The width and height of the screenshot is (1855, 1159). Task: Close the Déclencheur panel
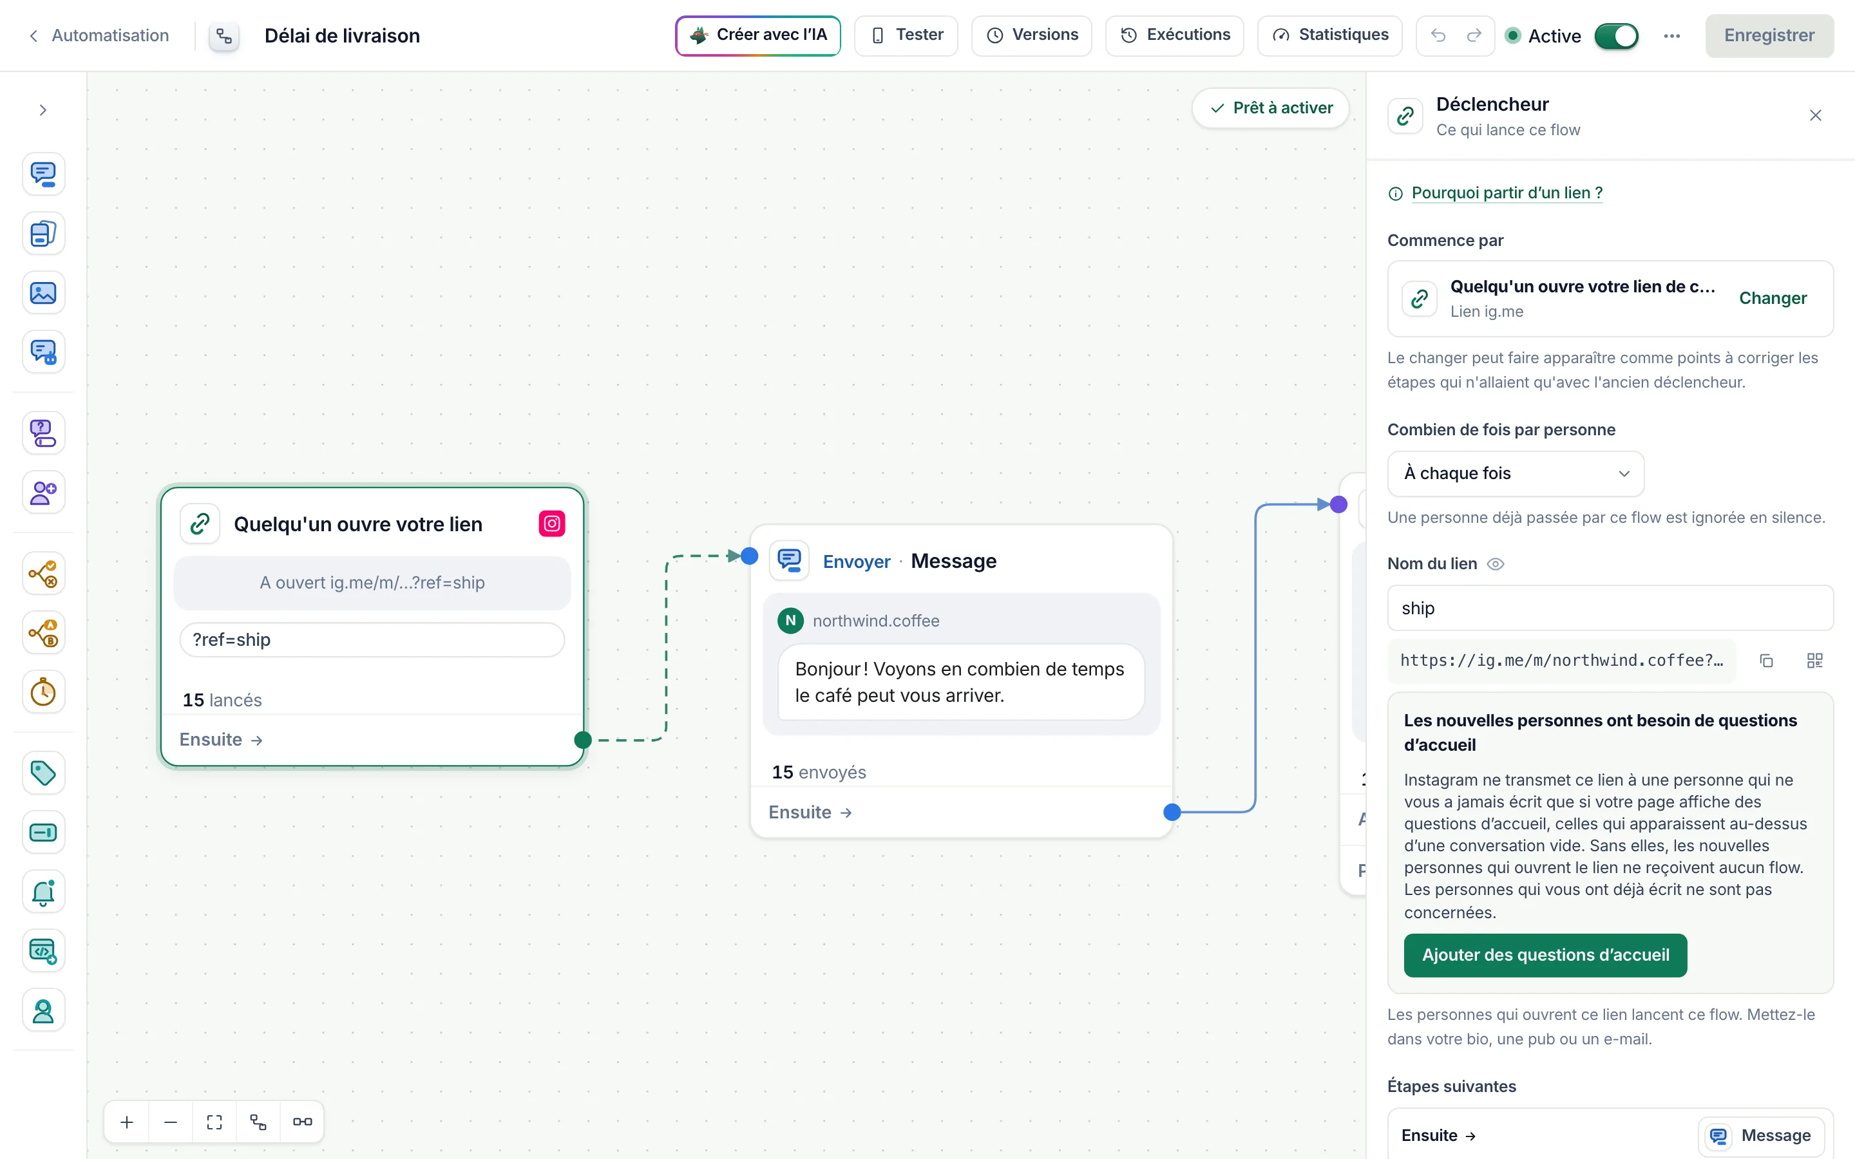point(1815,116)
